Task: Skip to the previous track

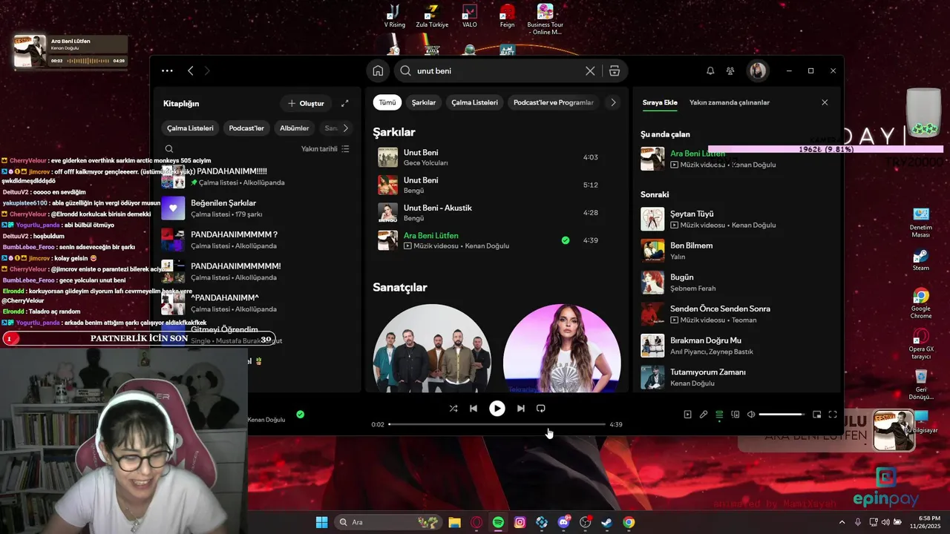Action: point(474,409)
